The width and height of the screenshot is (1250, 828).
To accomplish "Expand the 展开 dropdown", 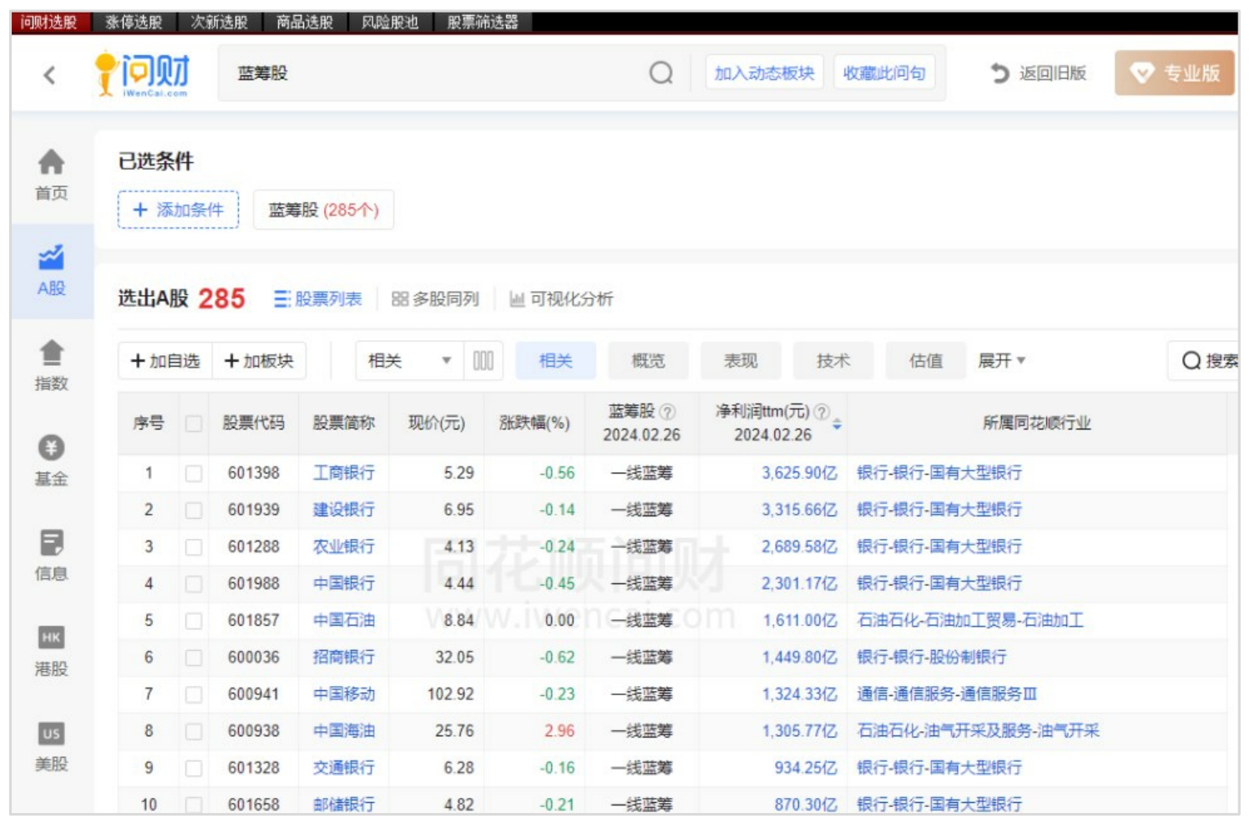I will tap(1001, 361).
